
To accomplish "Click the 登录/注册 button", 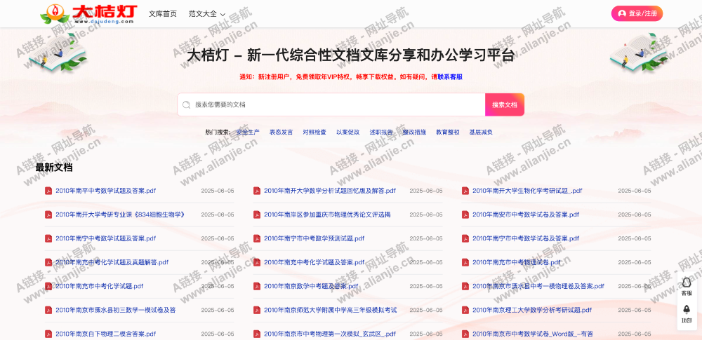I will tap(637, 13).
